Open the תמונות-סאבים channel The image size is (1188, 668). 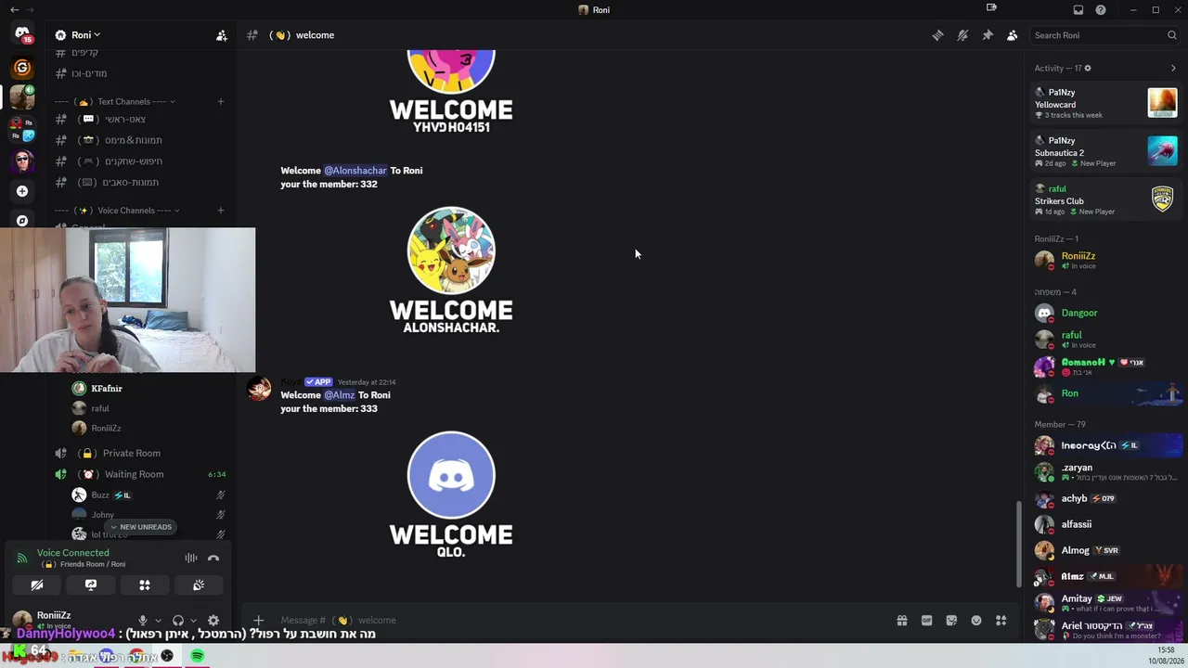pyautogui.click(x=139, y=183)
